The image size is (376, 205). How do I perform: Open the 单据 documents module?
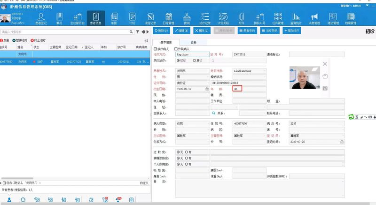point(114,19)
